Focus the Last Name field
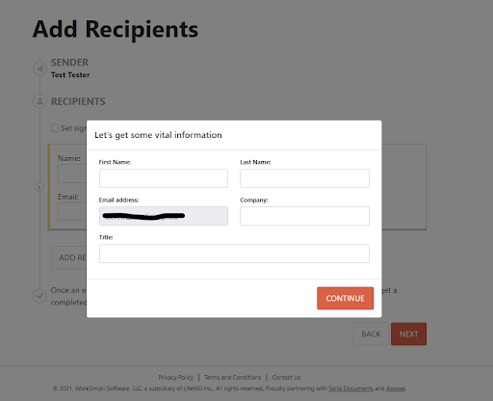Image resolution: width=493 pixels, height=401 pixels. tap(304, 178)
